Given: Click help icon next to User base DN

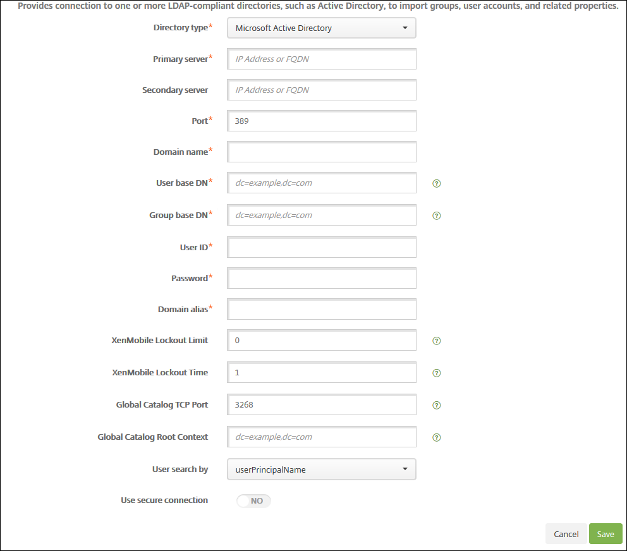Looking at the screenshot, I should (x=436, y=183).
